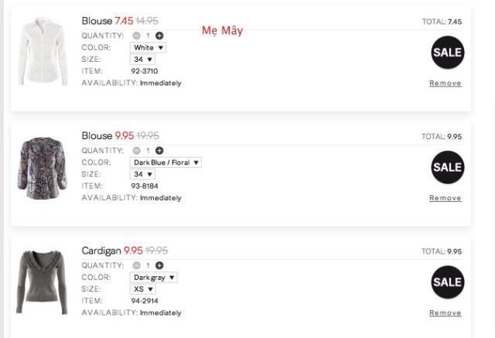This screenshot has width=495, height=338.
Task: Click SALE badge on floral Blouse
Action: point(447,166)
